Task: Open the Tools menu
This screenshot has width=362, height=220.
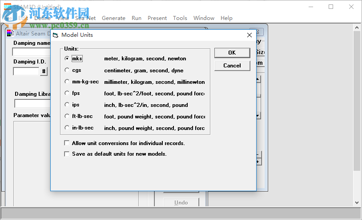Action: tap(180, 18)
